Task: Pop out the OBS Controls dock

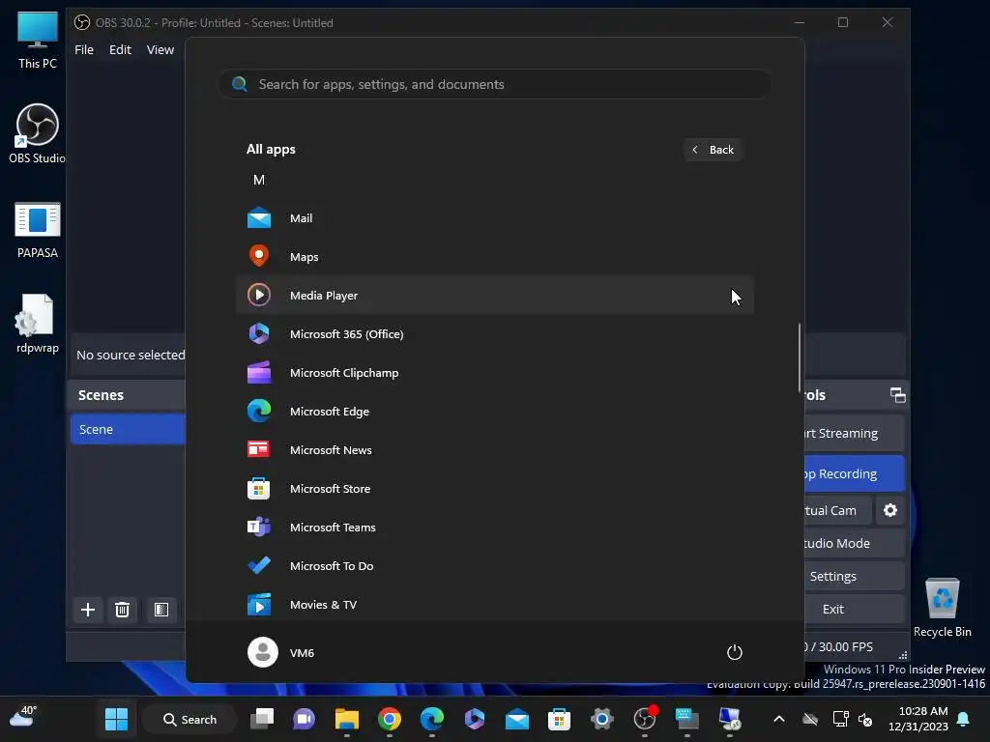Action: [x=897, y=395]
